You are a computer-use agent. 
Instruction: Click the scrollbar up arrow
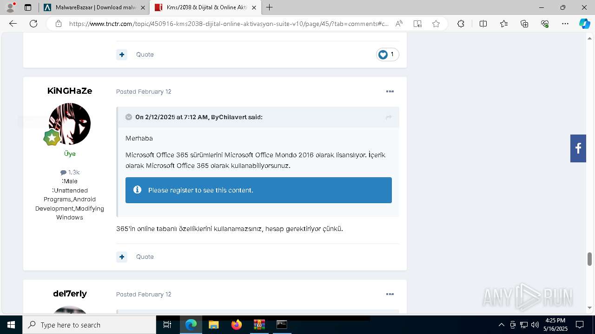coord(590,38)
